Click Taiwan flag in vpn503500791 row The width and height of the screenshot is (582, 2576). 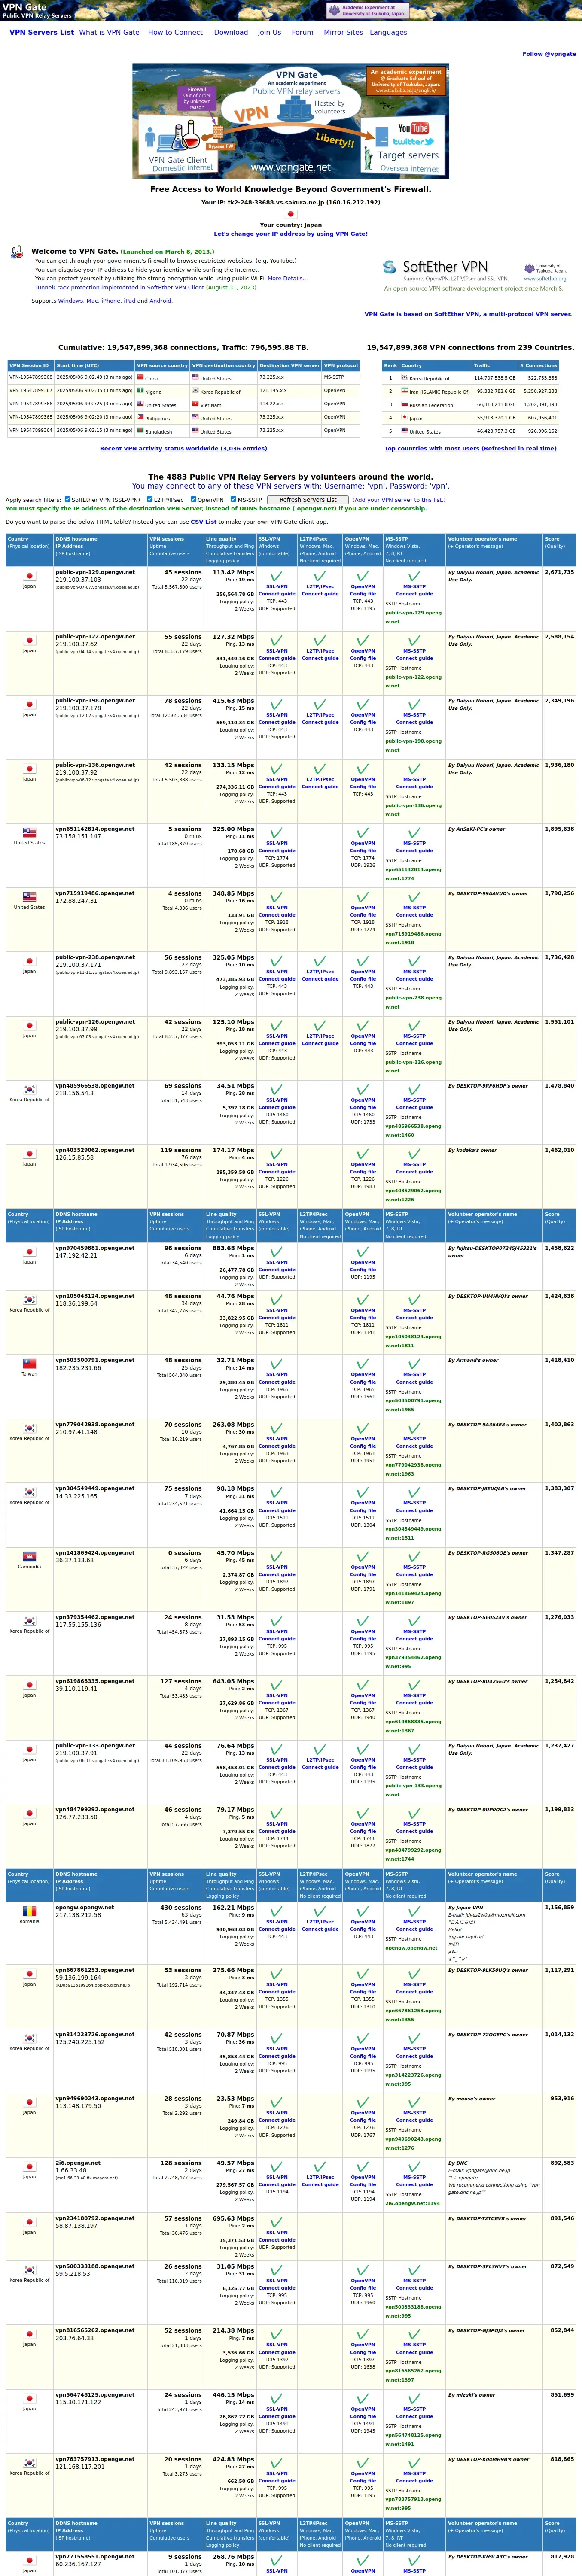click(x=29, y=1364)
